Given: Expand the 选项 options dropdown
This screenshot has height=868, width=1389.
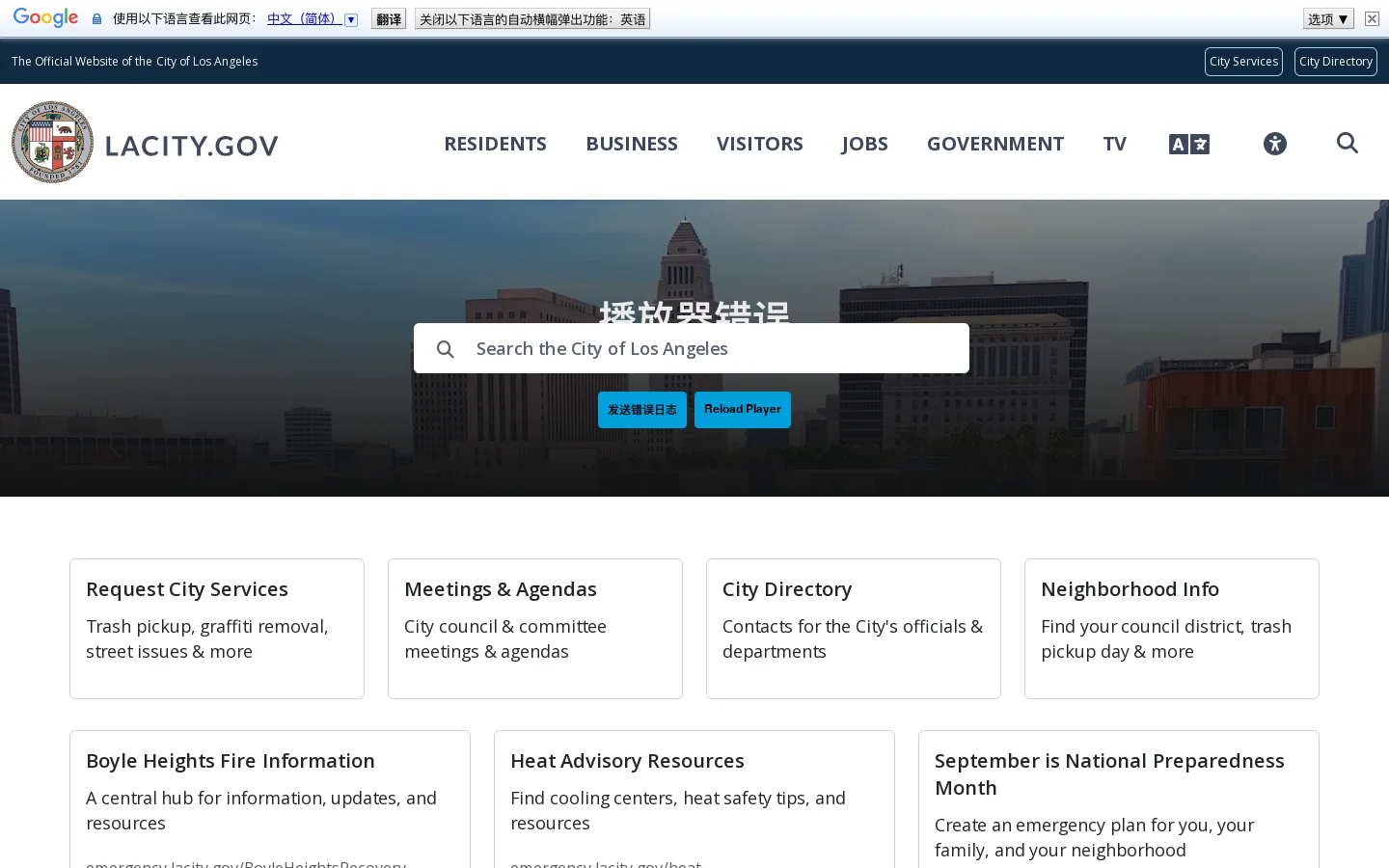Looking at the screenshot, I should pyautogui.click(x=1328, y=19).
